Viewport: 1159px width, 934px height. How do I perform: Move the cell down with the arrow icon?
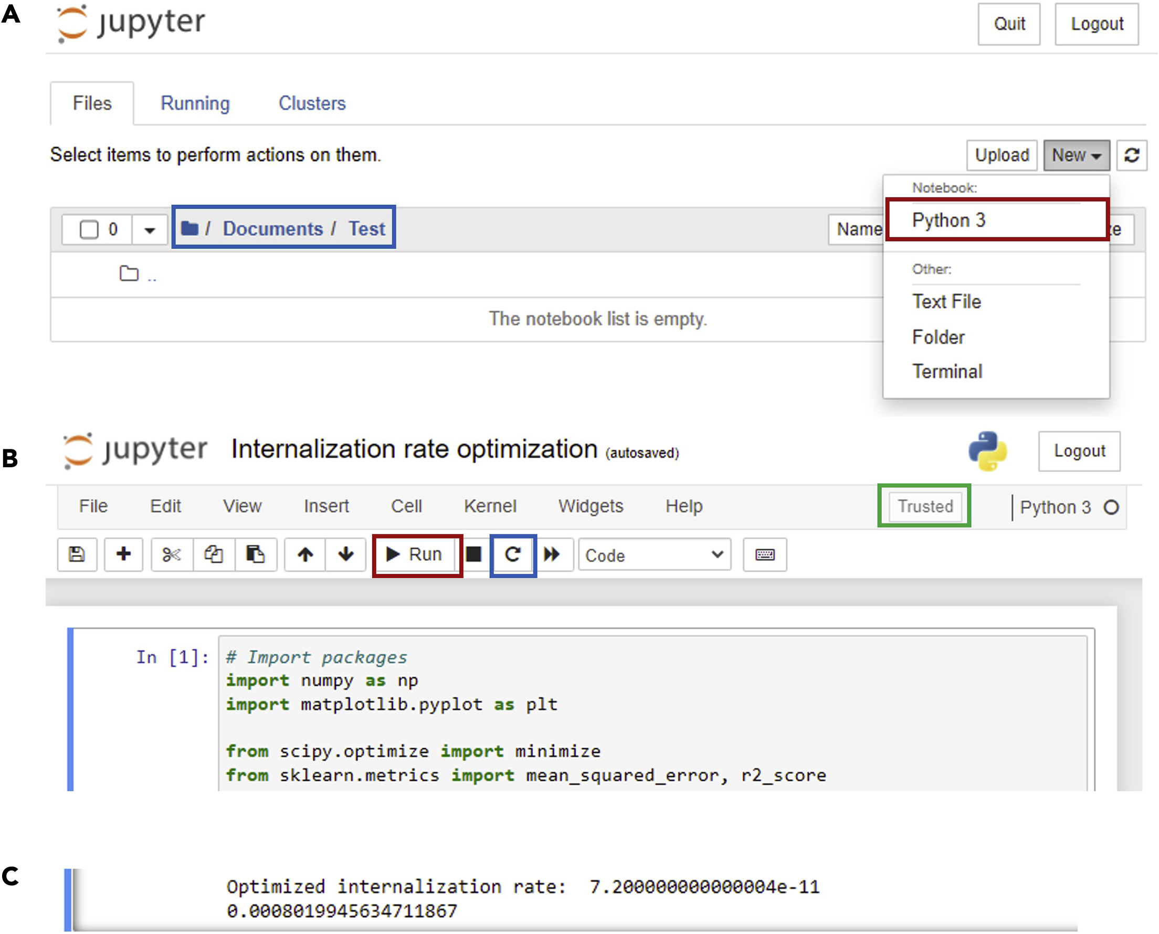(346, 554)
